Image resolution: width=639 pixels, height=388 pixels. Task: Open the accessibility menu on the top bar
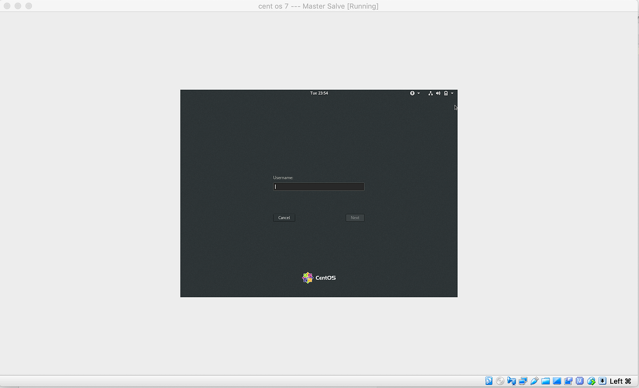tap(413, 93)
